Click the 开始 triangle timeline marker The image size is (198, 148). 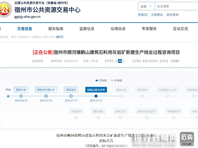(8, 96)
